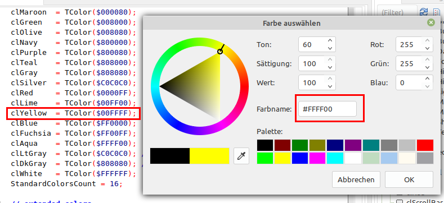Select the dark green palette swatch

[300, 145]
